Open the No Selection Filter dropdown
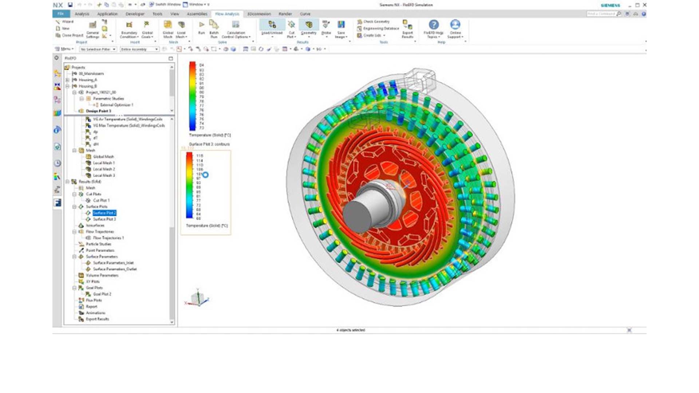This screenshot has width=699, height=393. 98,49
